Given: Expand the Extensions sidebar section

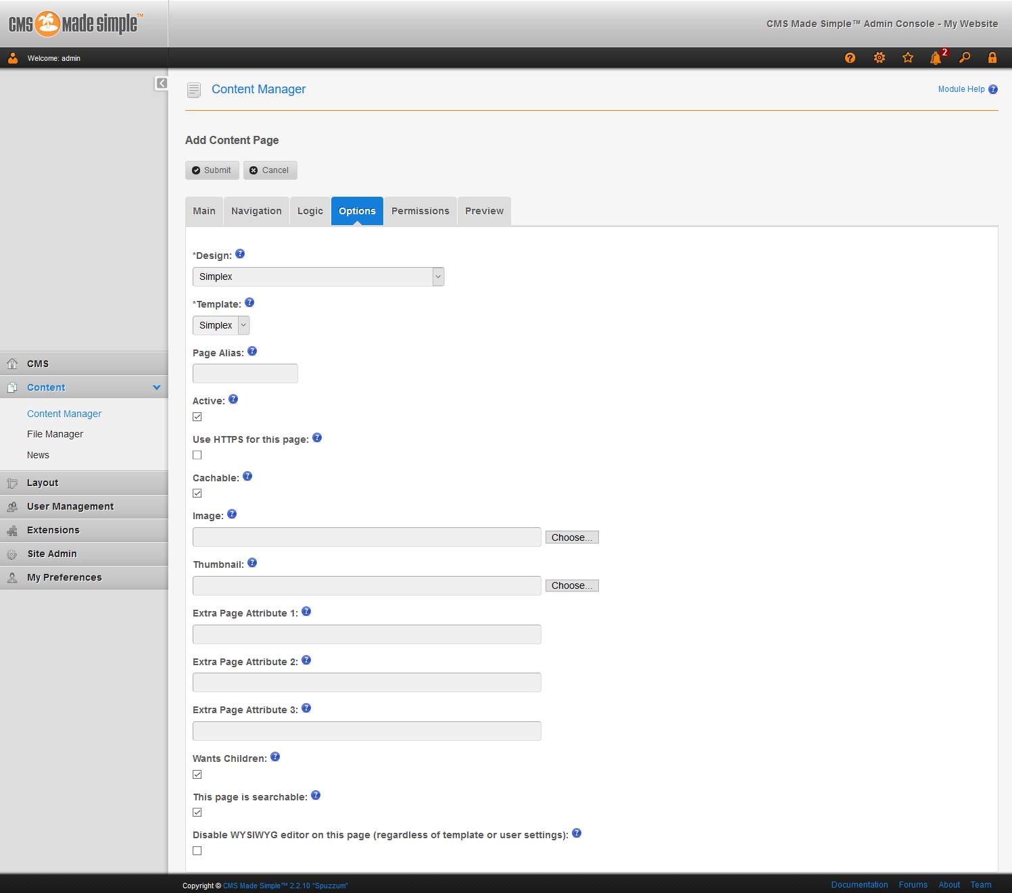Looking at the screenshot, I should click(x=84, y=530).
